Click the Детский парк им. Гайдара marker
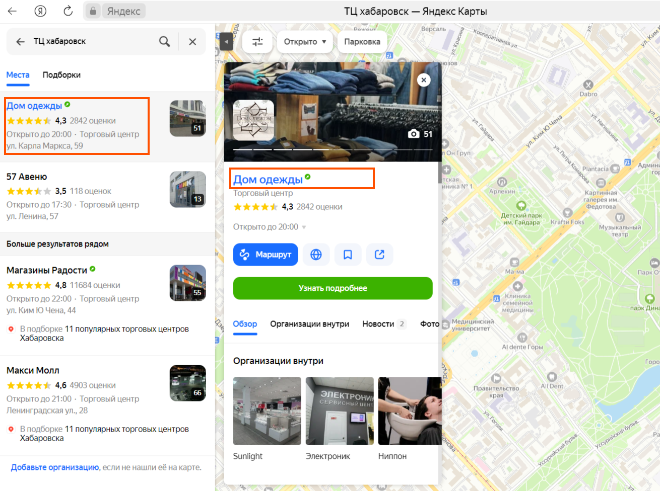The image size is (660, 491). pos(521,205)
